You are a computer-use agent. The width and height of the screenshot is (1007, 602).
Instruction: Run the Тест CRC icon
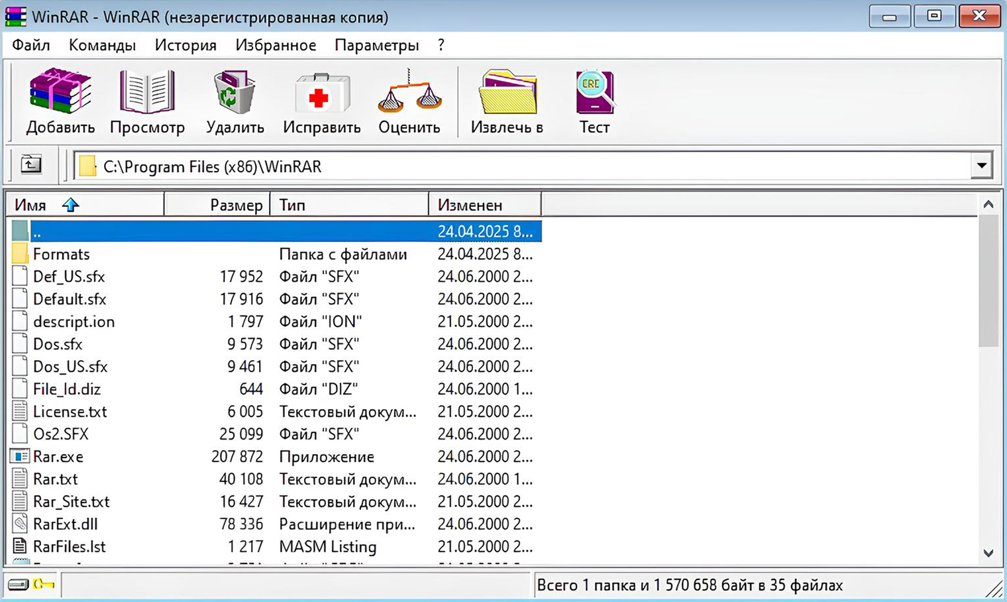click(x=594, y=91)
